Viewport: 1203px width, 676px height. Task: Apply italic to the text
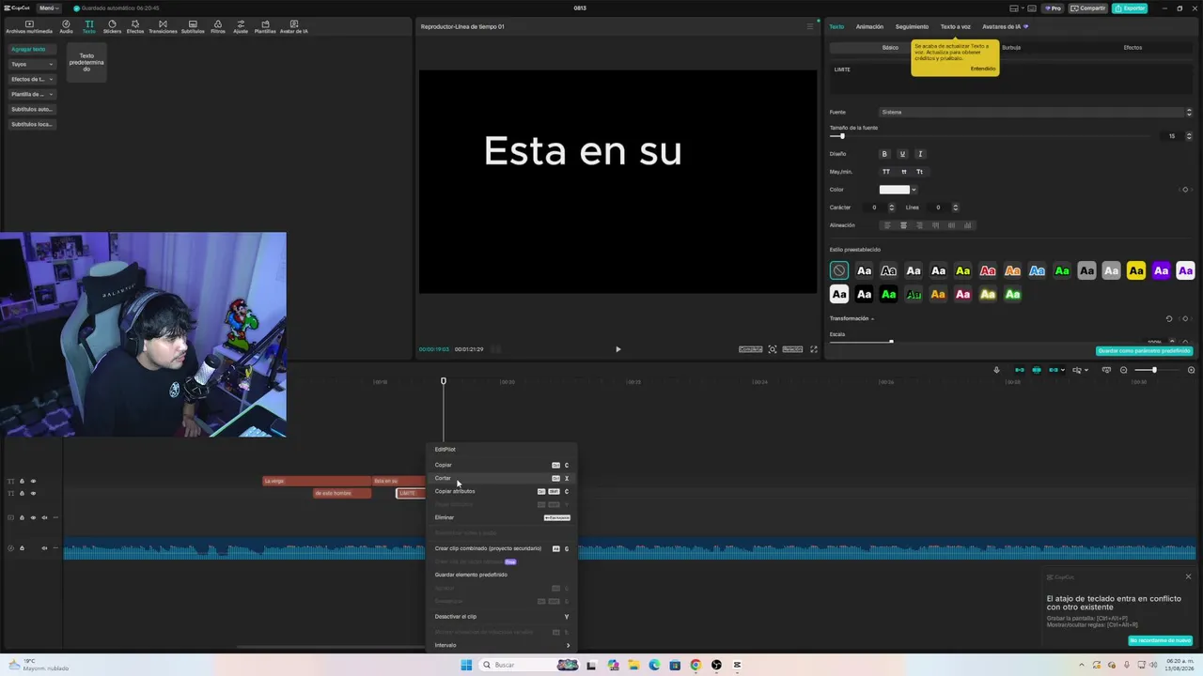[x=920, y=154]
